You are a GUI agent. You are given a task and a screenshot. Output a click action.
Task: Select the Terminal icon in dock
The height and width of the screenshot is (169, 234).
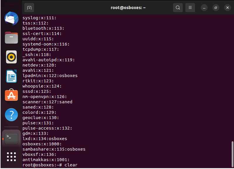11,139
